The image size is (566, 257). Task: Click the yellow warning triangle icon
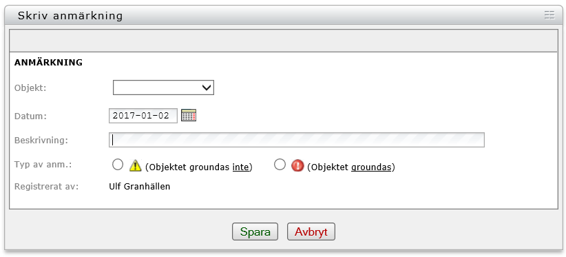135,165
